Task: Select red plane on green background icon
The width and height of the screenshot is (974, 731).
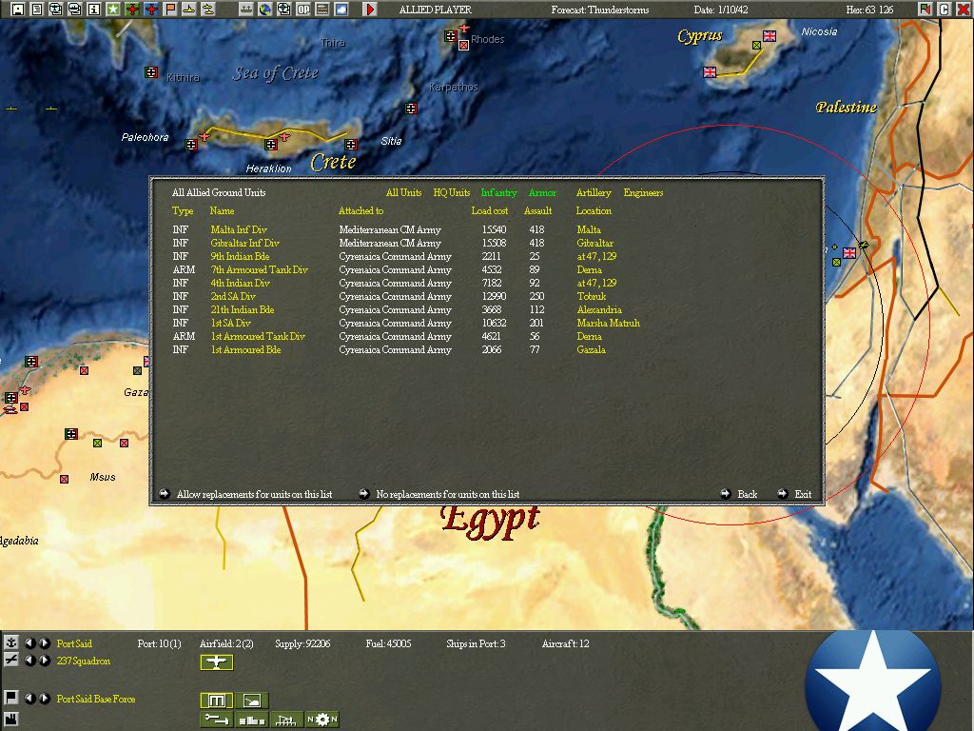Action: 131,9
